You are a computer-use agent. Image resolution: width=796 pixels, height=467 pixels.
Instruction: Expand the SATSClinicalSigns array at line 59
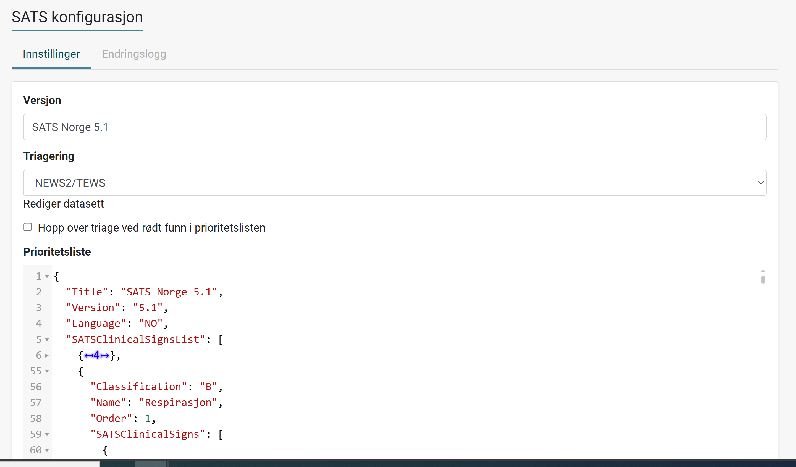coord(49,434)
